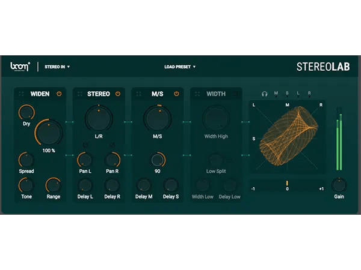Click the Delay R knob

112,185
